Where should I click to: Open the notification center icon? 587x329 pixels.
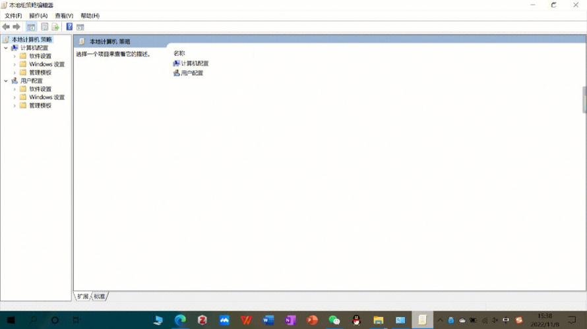(x=572, y=320)
